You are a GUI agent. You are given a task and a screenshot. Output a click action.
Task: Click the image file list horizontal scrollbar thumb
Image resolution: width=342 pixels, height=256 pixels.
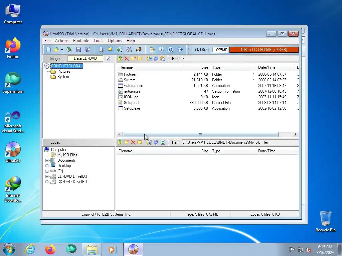tap(200, 135)
